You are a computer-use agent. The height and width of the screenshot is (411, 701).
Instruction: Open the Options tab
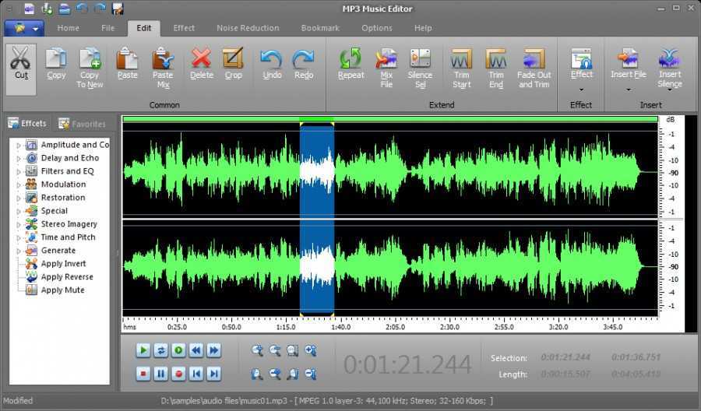tap(377, 28)
